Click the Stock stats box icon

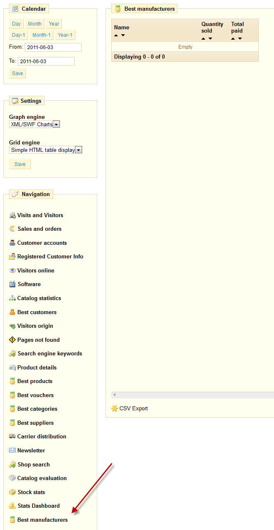pos(12,492)
